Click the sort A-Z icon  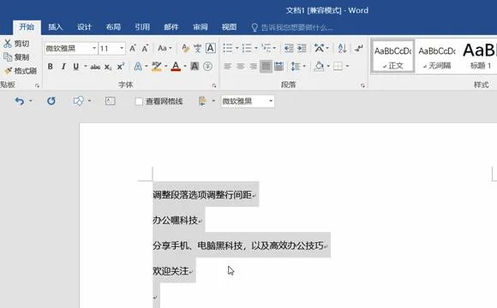pos(342,48)
